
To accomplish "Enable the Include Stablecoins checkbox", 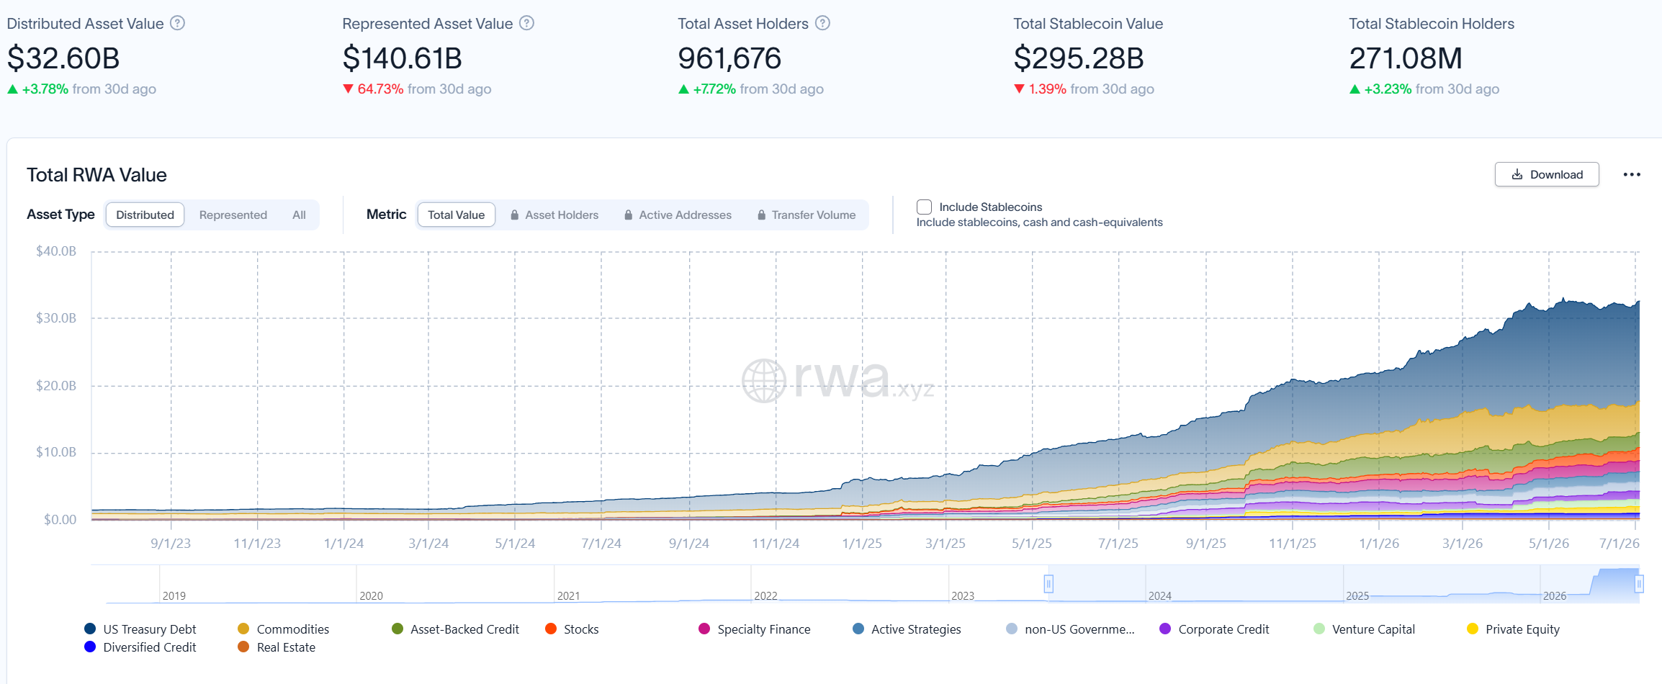I will (x=924, y=207).
